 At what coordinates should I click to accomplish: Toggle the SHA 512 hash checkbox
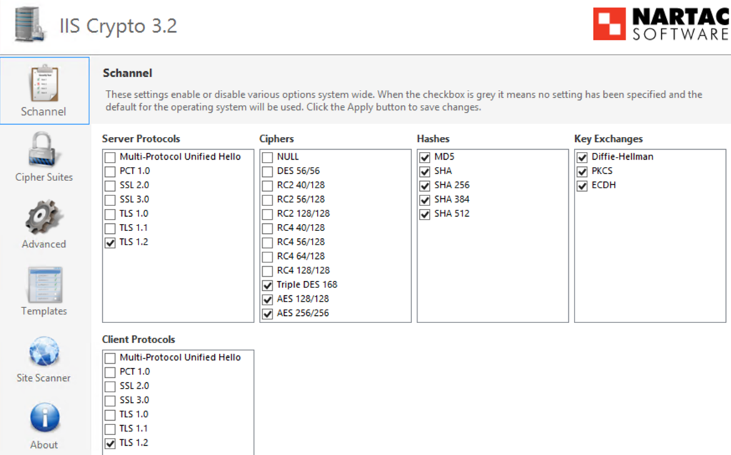[425, 214]
